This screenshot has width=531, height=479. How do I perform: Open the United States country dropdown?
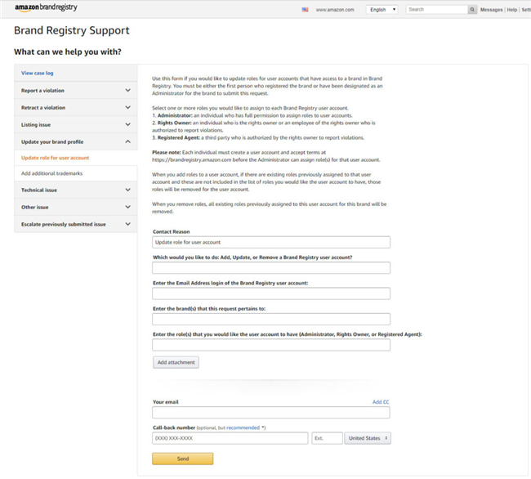pos(368,438)
